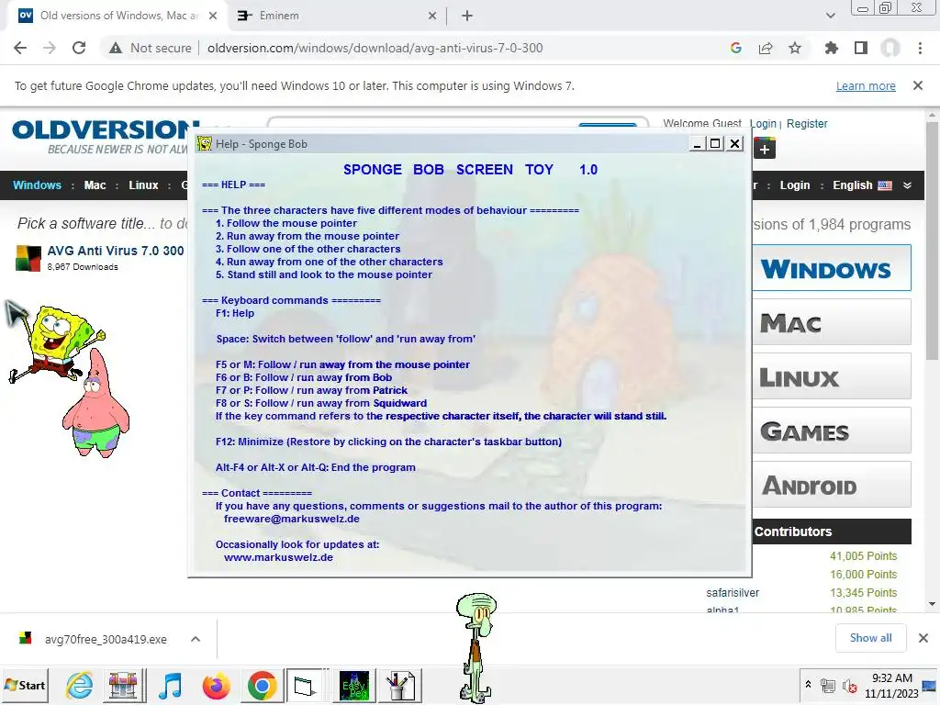Show hidden system tray icons arrow

tap(808, 685)
